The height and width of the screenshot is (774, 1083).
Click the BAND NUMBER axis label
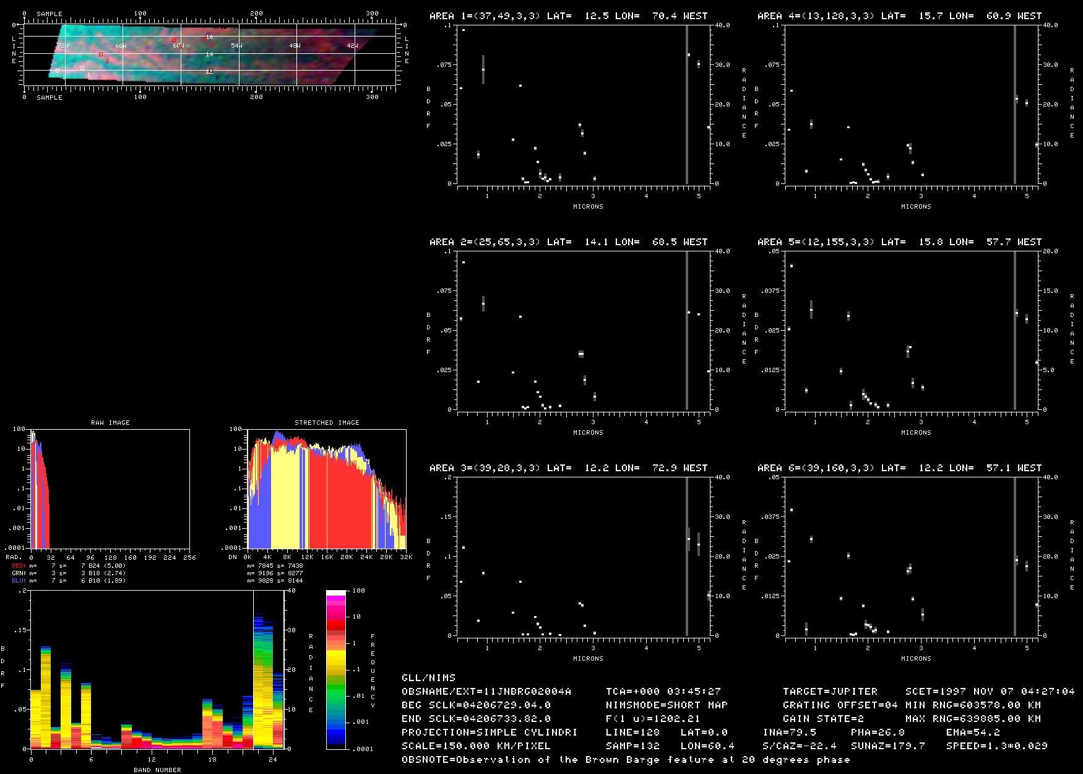[x=157, y=770]
